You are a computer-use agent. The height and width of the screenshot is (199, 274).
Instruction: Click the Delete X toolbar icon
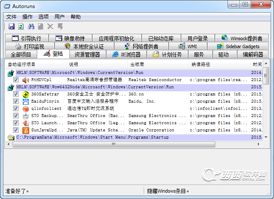coord(50,27)
